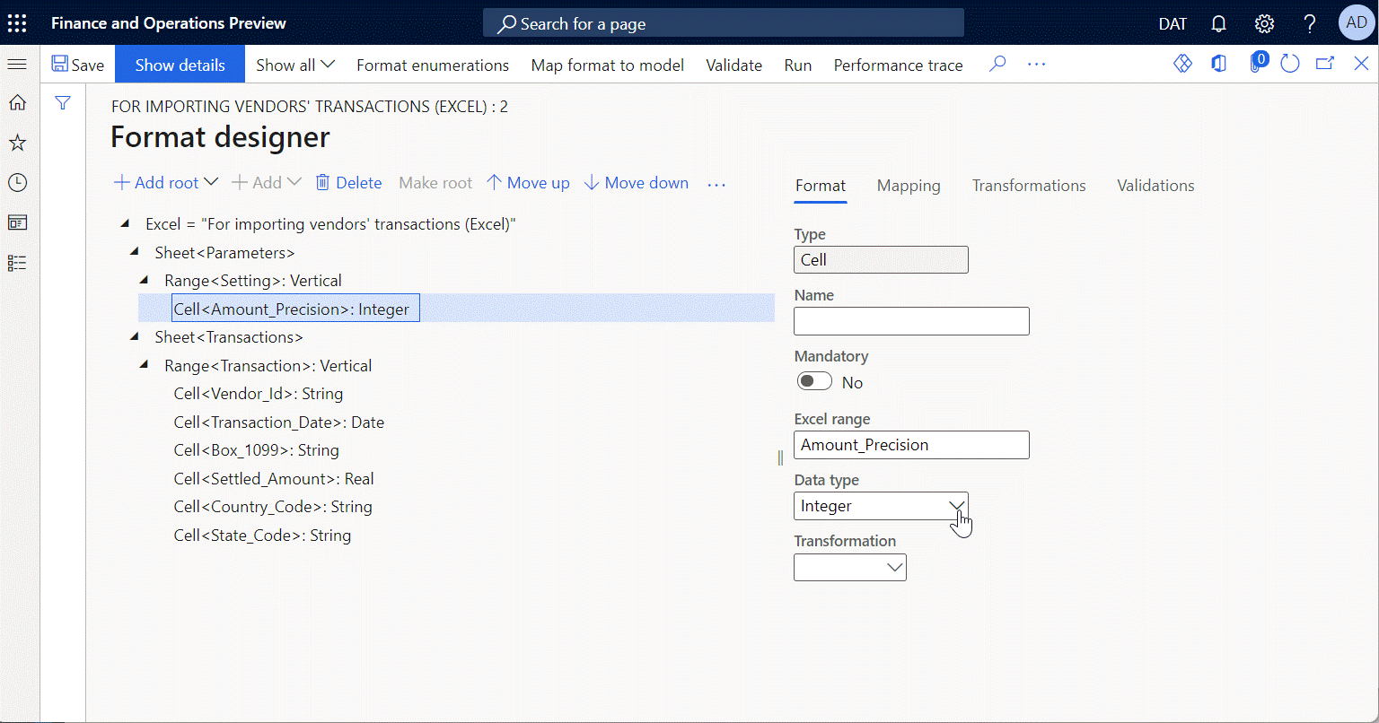
Task: Click the Excel range field
Action: pos(911,445)
